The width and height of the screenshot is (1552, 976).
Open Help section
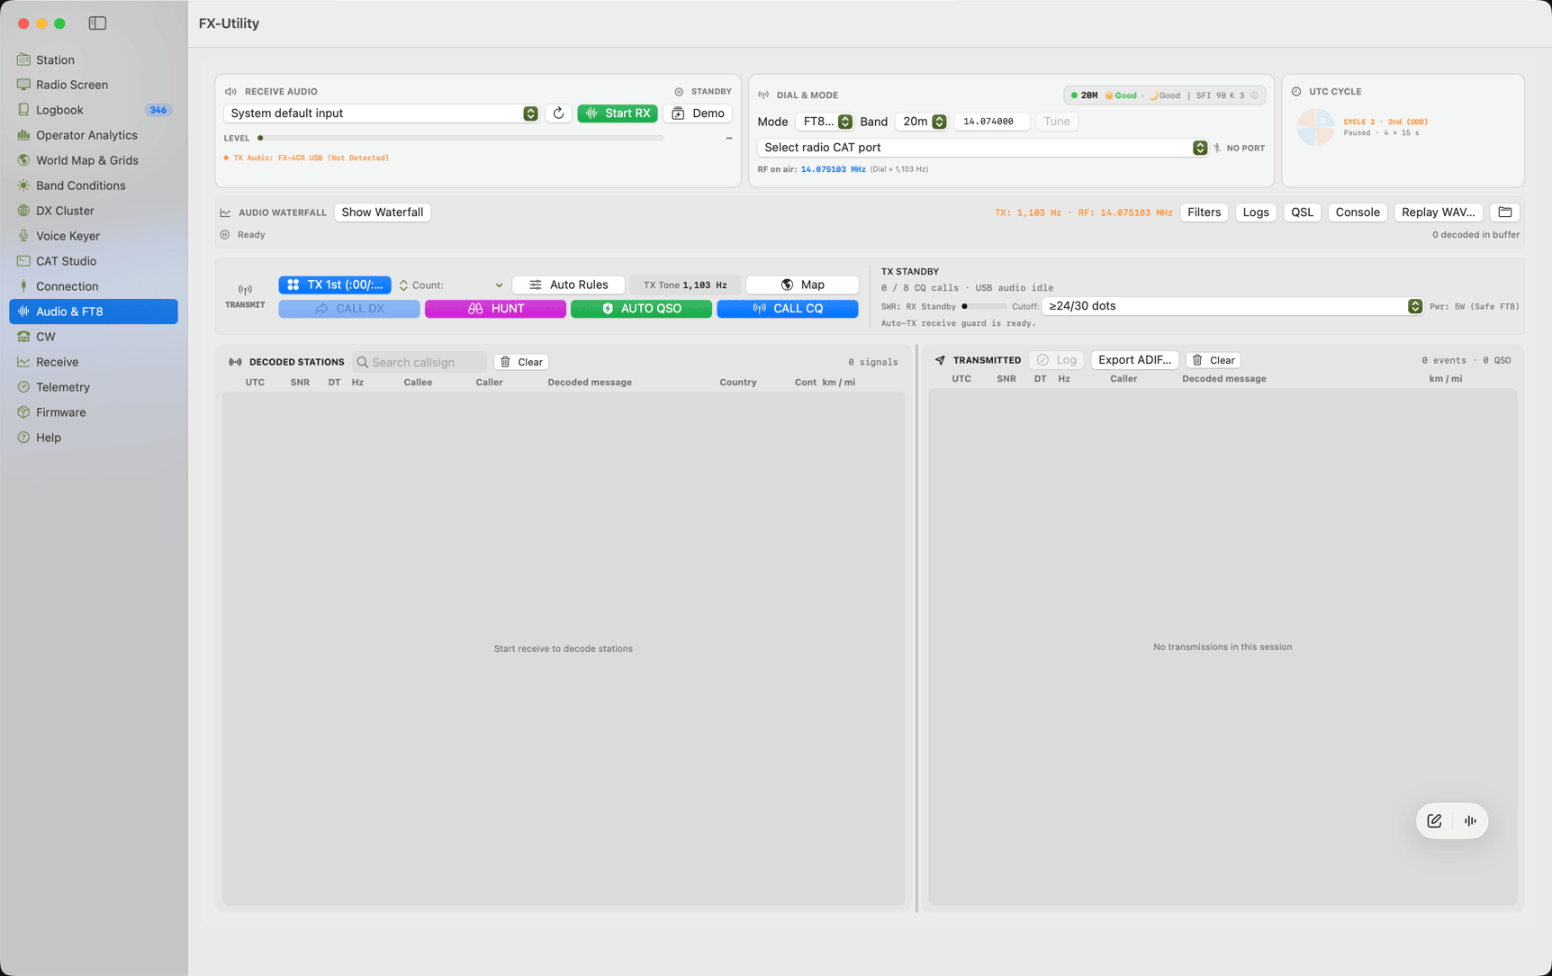(x=94, y=438)
